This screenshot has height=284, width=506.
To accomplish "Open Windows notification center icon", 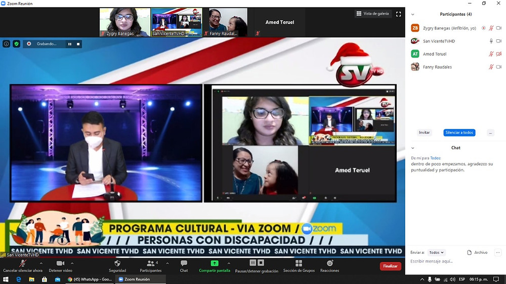I will point(496,279).
